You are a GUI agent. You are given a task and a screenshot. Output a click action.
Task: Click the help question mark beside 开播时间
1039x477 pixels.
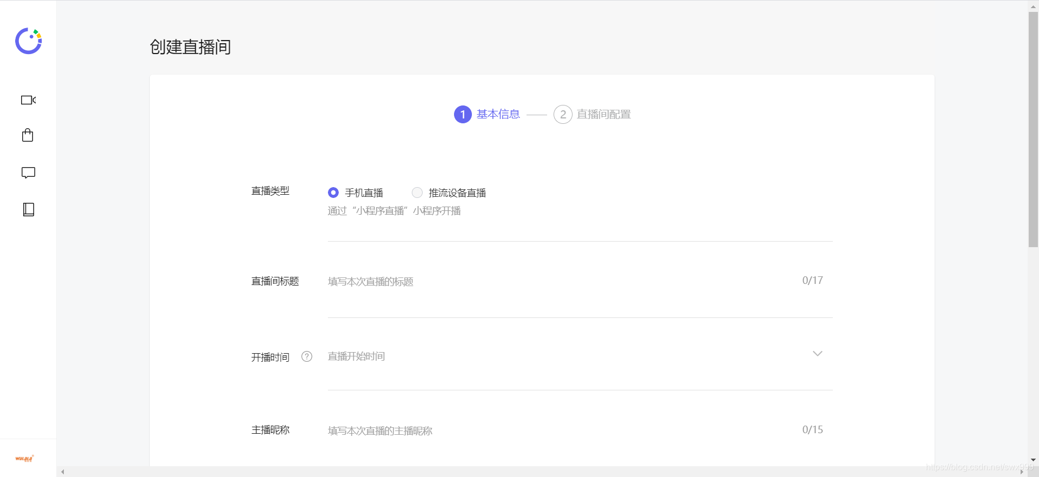307,356
